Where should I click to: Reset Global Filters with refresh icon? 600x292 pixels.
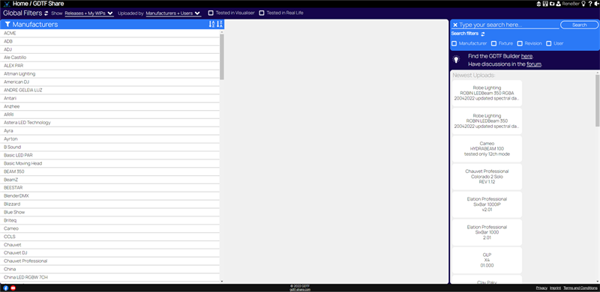[x=46, y=13]
